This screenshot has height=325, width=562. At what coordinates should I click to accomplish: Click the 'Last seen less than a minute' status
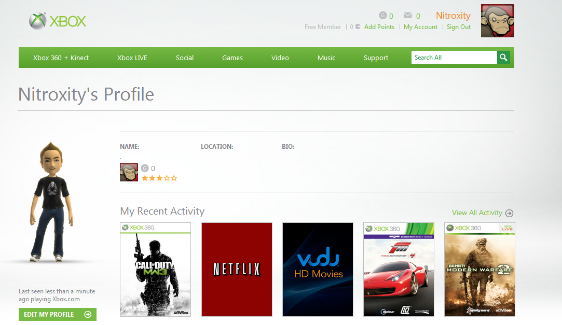[57, 295]
